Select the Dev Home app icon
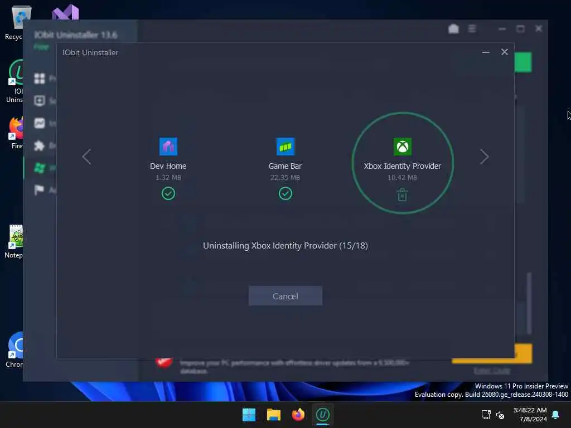571x428 pixels. click(168, 147)
